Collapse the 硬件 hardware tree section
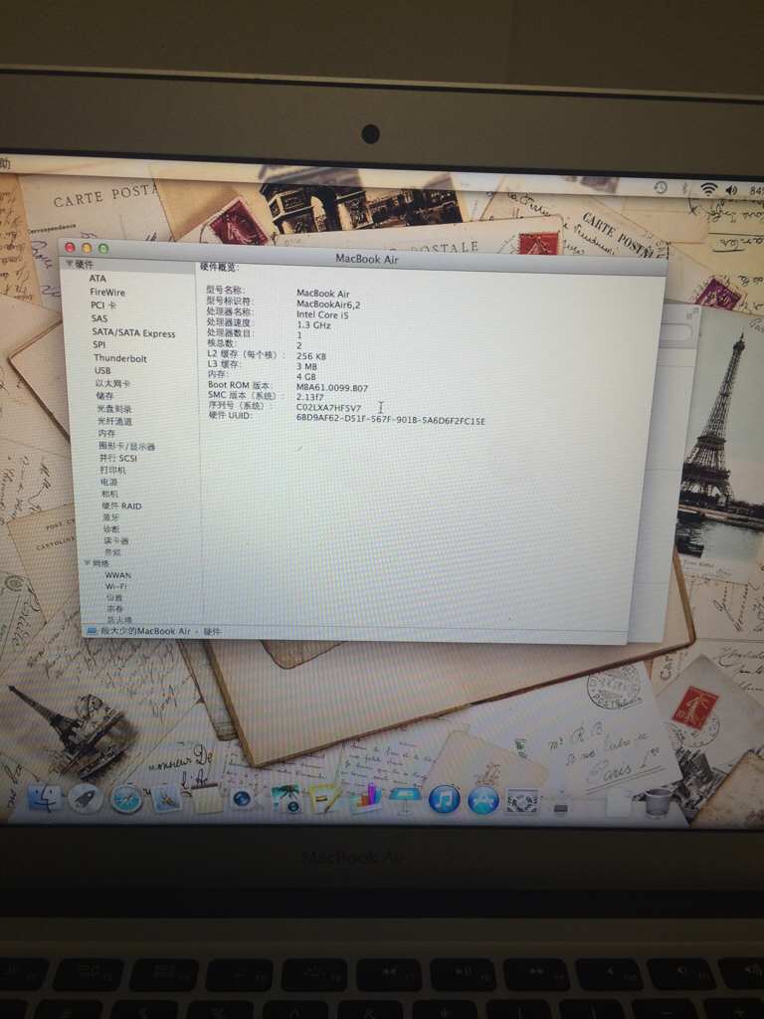The image size is (764, 1019). point(69,264)
